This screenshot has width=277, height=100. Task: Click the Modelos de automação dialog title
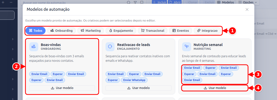point(48,9)
